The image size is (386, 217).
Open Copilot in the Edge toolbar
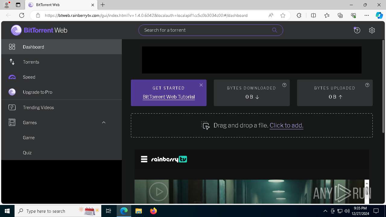pos(379,15)
